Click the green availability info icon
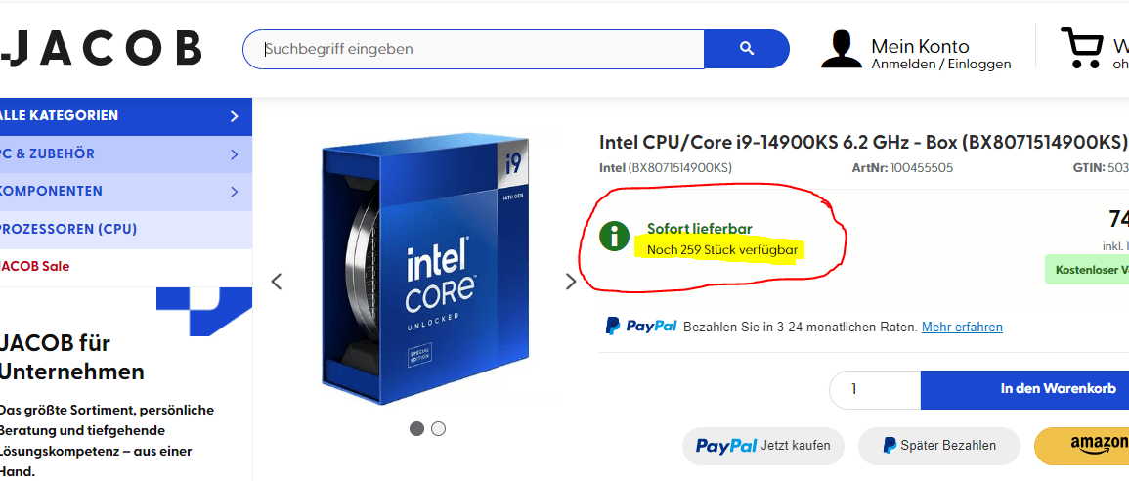Screen dimensions: 1129x481 point(614,236)
